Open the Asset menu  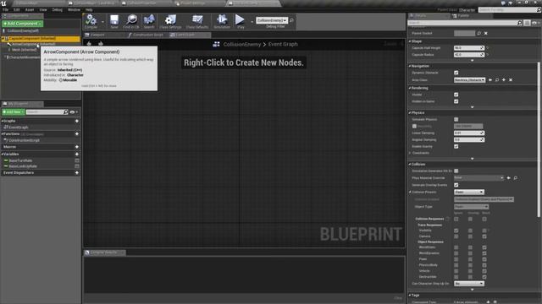point(30,10)
